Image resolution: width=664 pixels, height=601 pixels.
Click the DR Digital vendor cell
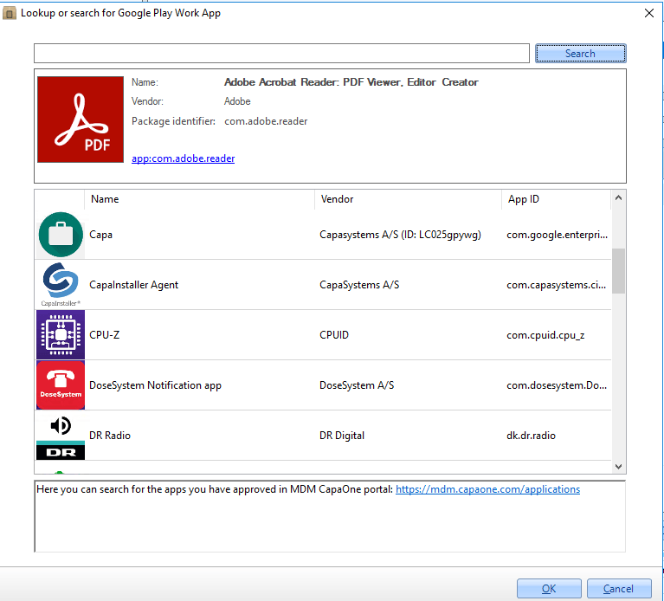342,436
